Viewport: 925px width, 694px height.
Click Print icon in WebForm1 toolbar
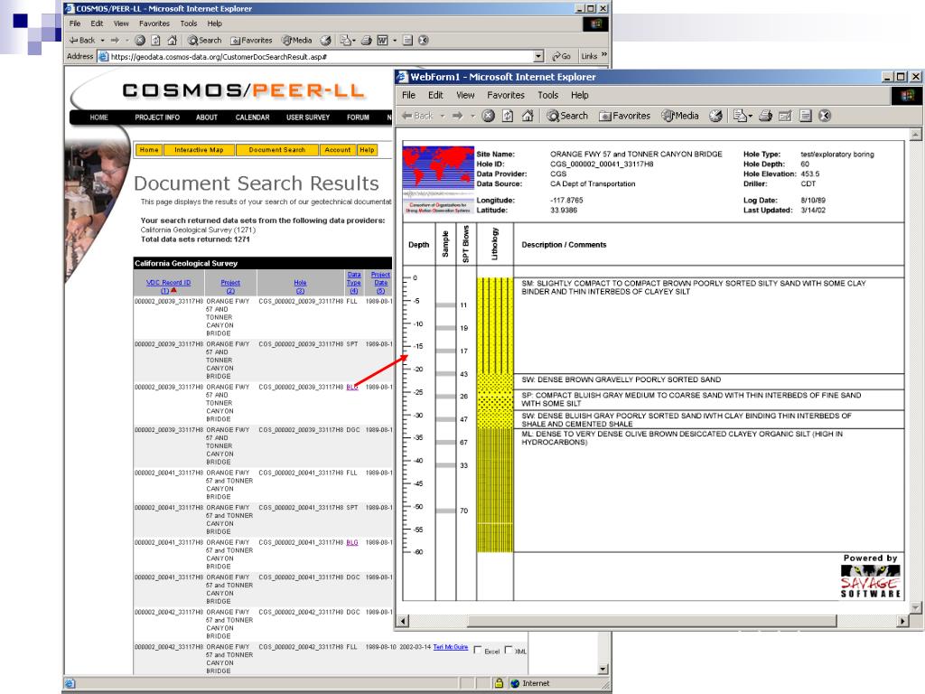tap(765, 116)
